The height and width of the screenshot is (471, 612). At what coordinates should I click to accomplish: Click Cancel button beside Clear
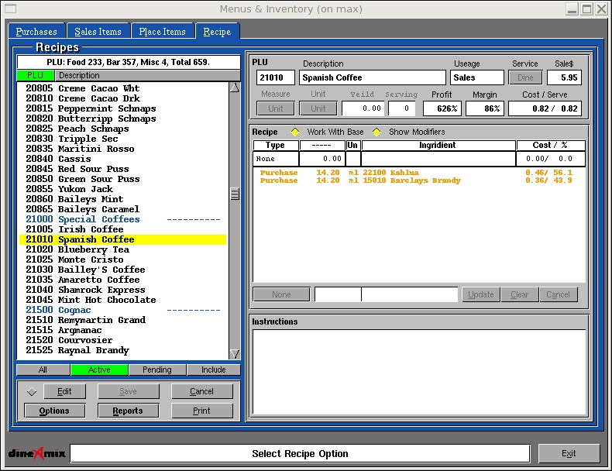[x=558, y=294]
